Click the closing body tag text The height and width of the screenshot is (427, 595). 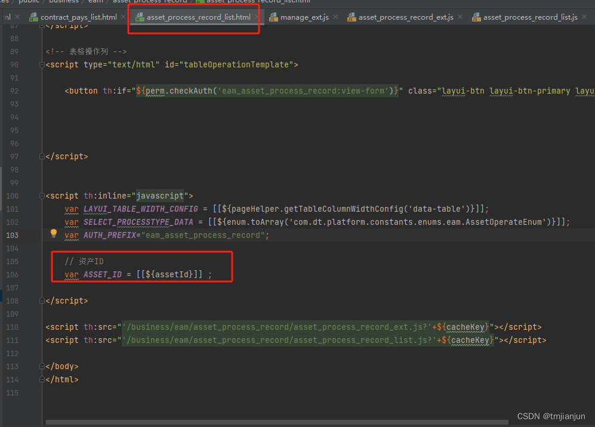click(x=62, y=366)
